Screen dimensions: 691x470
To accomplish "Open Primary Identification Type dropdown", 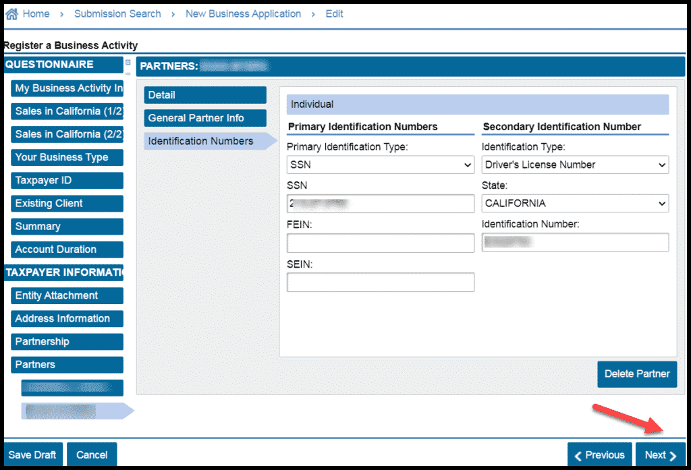I will [381, 165].
